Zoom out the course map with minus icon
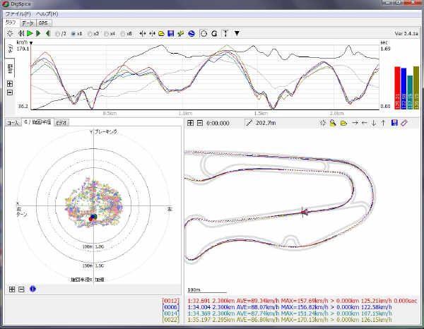The image size is (424, 329). 199,123
